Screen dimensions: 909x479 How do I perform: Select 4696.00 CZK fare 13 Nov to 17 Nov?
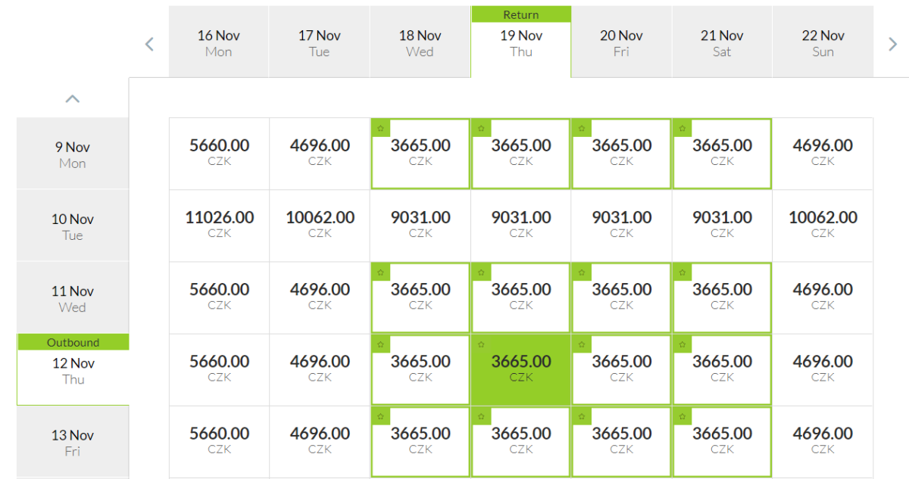tap(320, 441)
